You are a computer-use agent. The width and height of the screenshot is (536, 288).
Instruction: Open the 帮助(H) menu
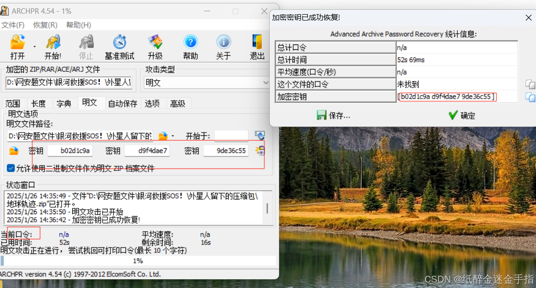(x=79, y=25)
